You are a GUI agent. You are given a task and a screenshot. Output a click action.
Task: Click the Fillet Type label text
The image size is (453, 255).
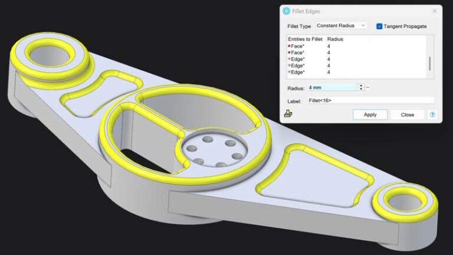tap(299, 27)
